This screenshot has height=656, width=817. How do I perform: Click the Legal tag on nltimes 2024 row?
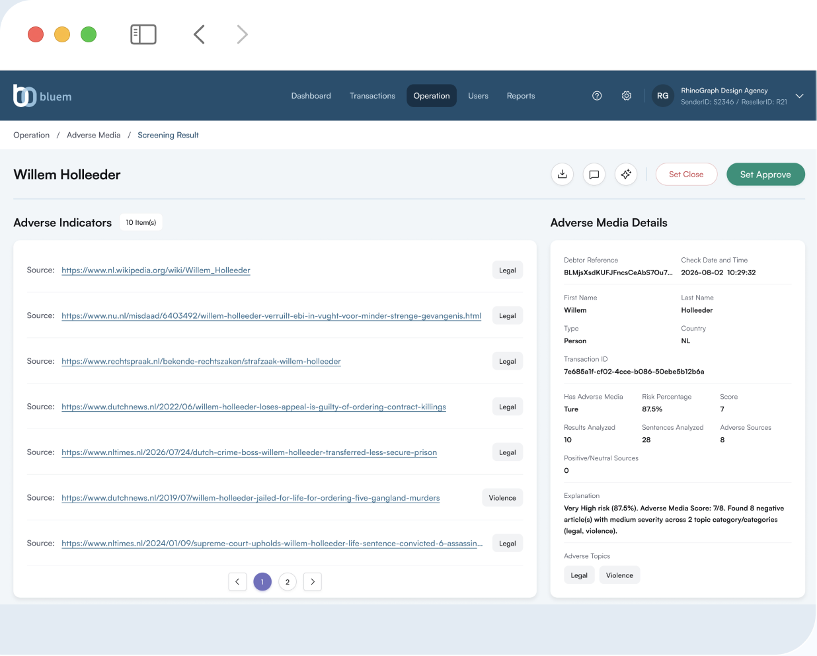508,544
